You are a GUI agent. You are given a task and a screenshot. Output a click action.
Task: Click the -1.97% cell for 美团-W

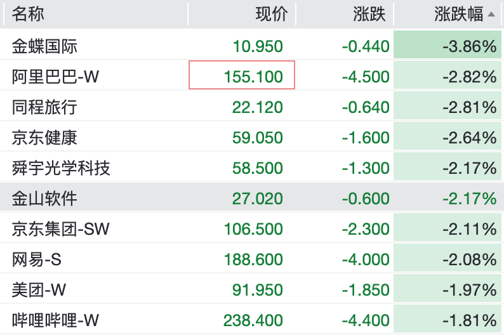(470, 290)
